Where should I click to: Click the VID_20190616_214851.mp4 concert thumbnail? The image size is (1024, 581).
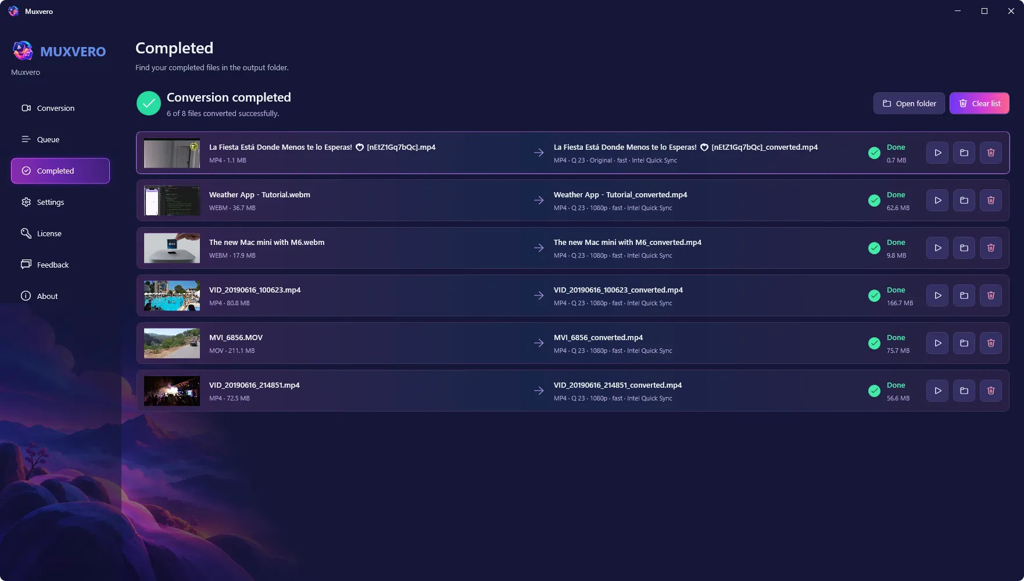pos(172,391)
